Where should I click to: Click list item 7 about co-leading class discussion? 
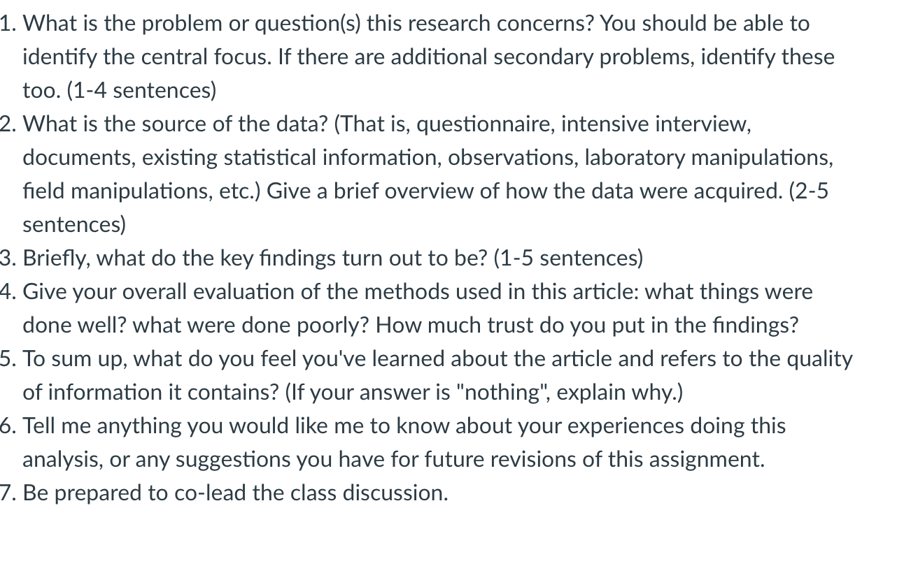(224, 493)
